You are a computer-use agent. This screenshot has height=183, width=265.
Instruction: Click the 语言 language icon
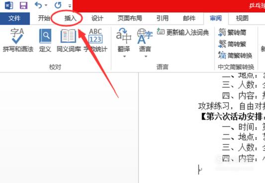(145, 36)
